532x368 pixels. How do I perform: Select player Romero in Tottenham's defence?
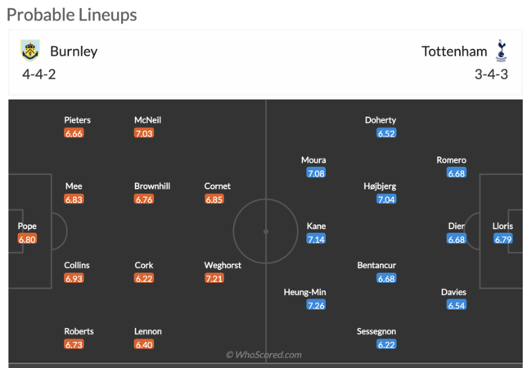click(x=451, y=160)
